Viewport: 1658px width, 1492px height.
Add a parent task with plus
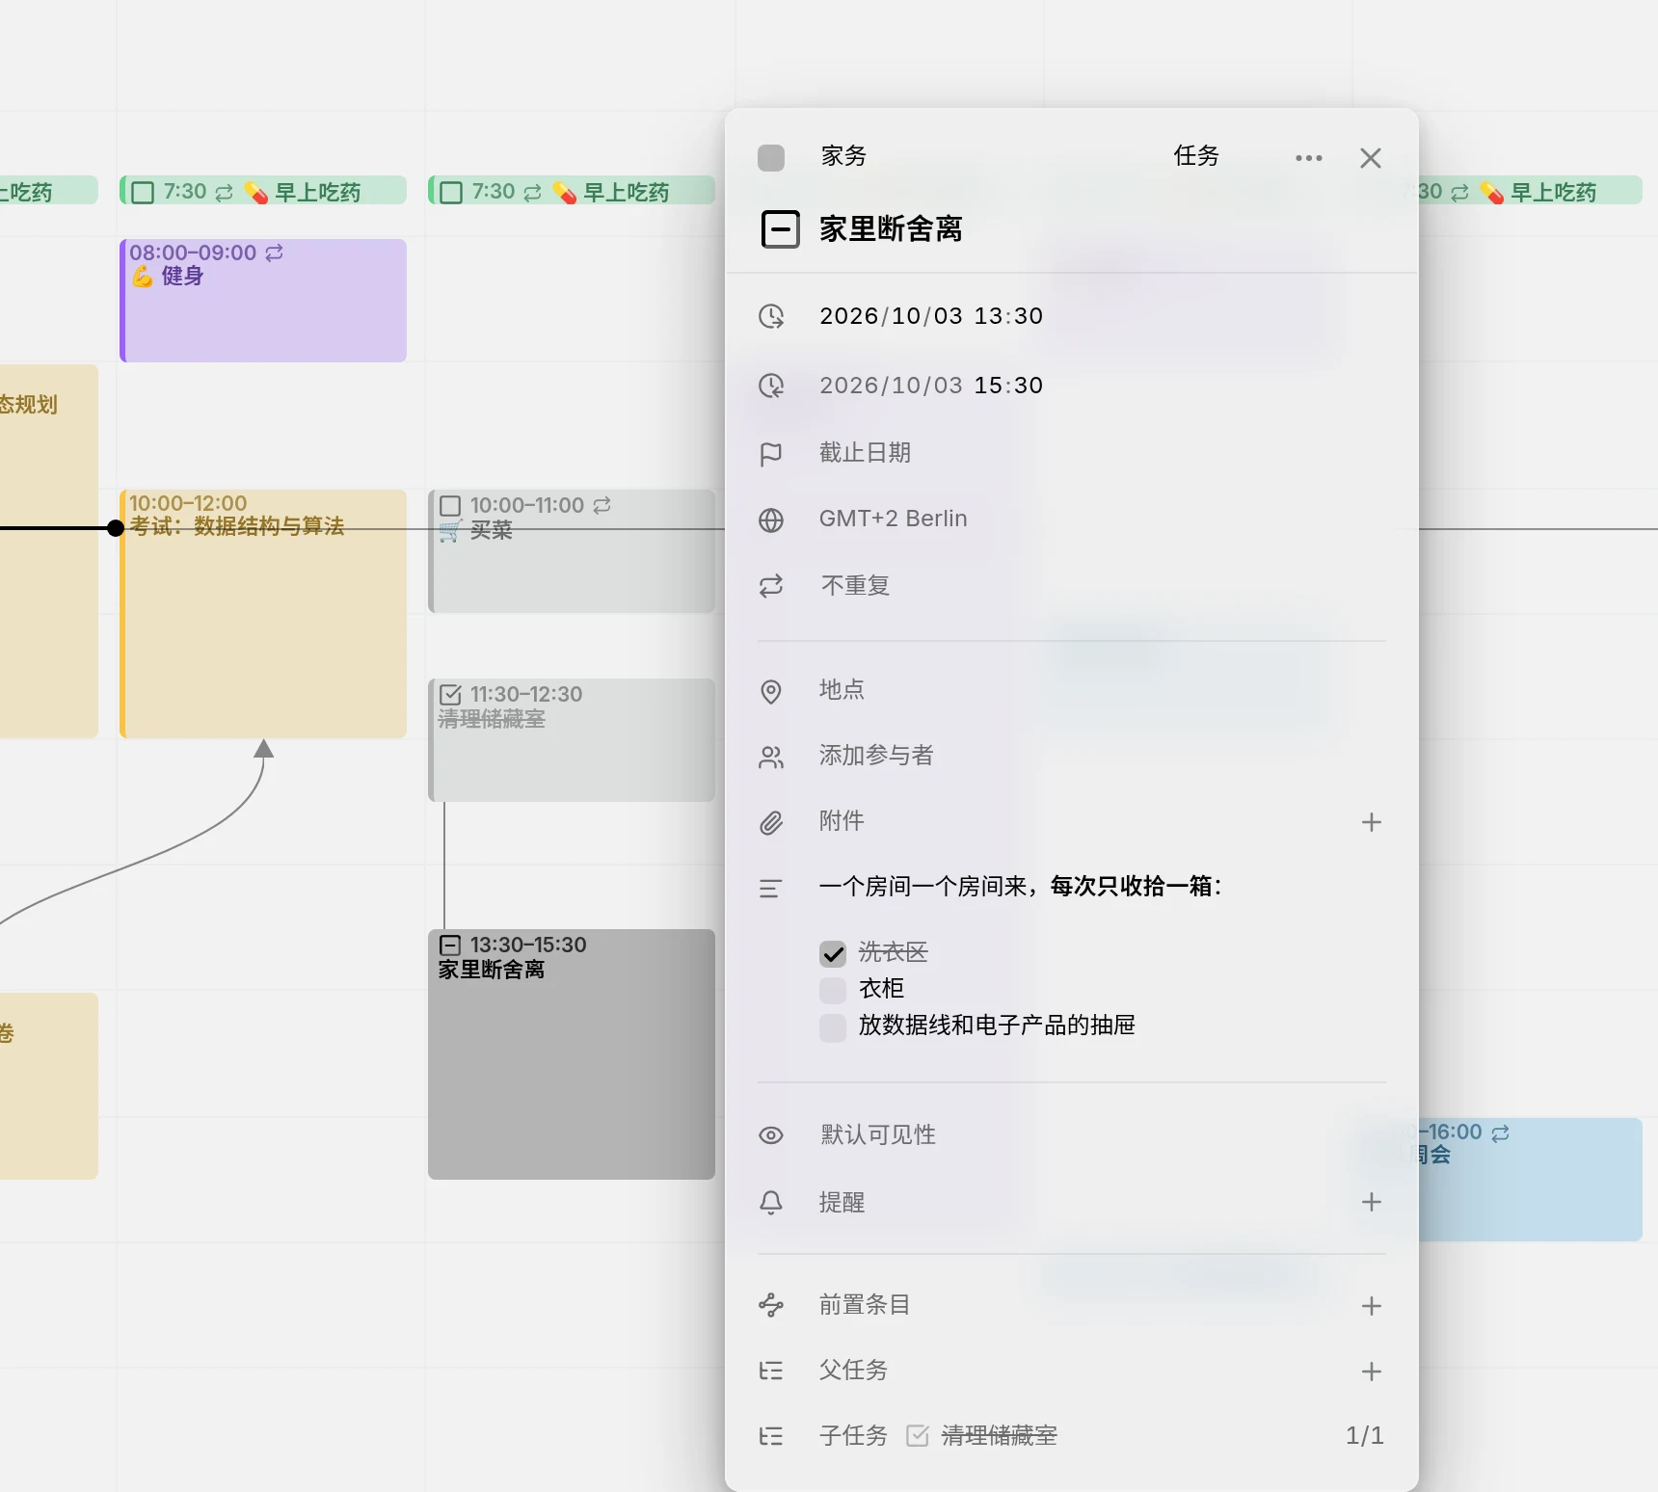coord(1371,1372)
